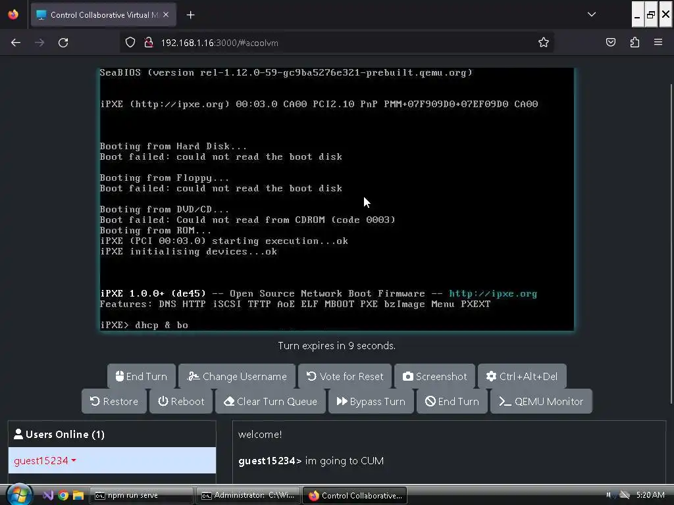The image size is (674, 505).
Task: Click the admin End Turn button with ban icon
Action: point(452,402)
